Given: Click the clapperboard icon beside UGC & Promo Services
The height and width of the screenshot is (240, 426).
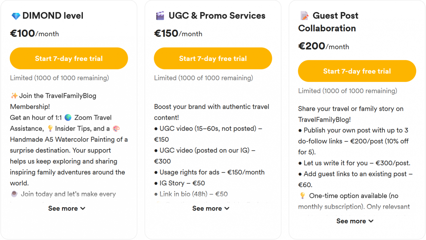Looking at the screenshot, I should point(160,16).
